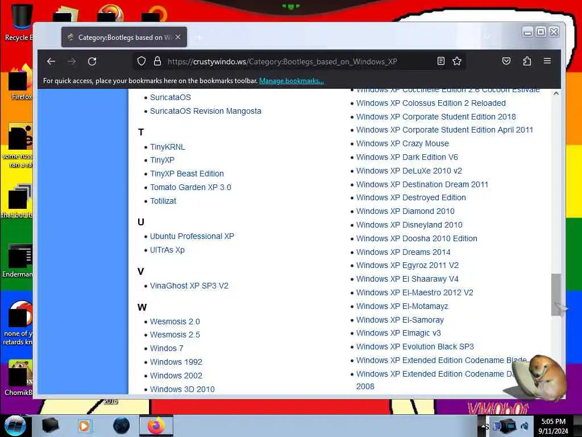582x437 pixels.
Task: Open the Firefox hamburger menu
Action: tap(547, 61)
